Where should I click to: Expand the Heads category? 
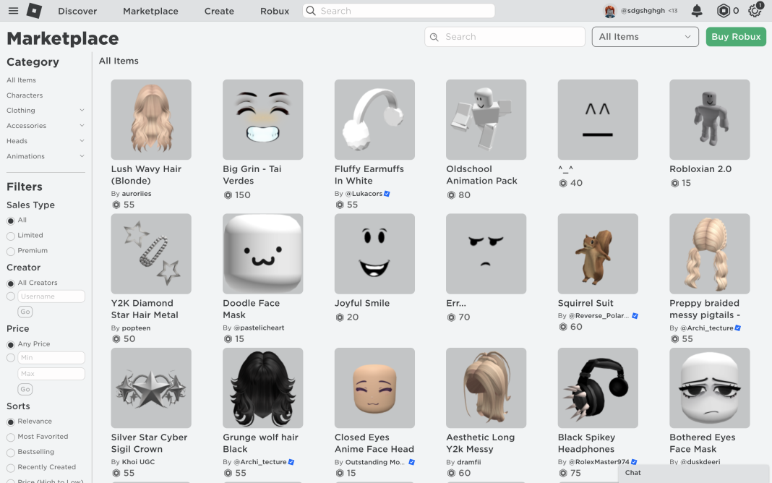point(82,141)
